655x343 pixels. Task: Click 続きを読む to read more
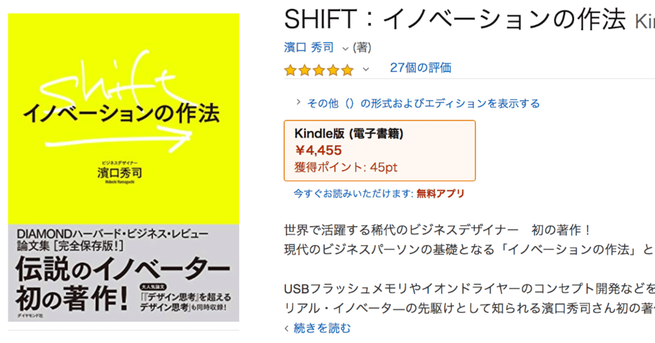coord(322,328)
